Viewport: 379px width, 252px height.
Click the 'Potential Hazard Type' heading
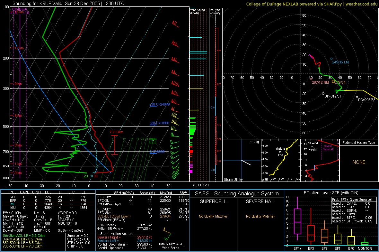click(359, 143)
